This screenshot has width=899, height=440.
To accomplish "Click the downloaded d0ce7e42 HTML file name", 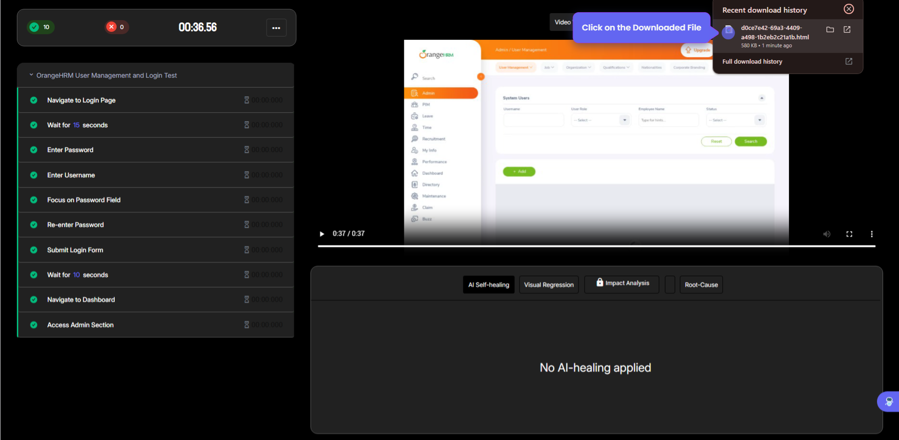I will pos(774,32).
